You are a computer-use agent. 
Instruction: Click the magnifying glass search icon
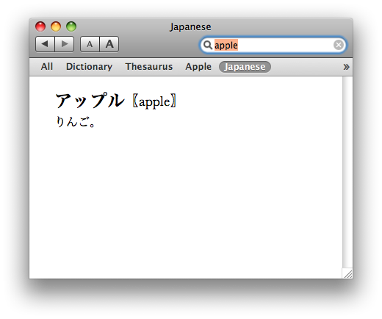pyautogui.click(x=208, y=45)
